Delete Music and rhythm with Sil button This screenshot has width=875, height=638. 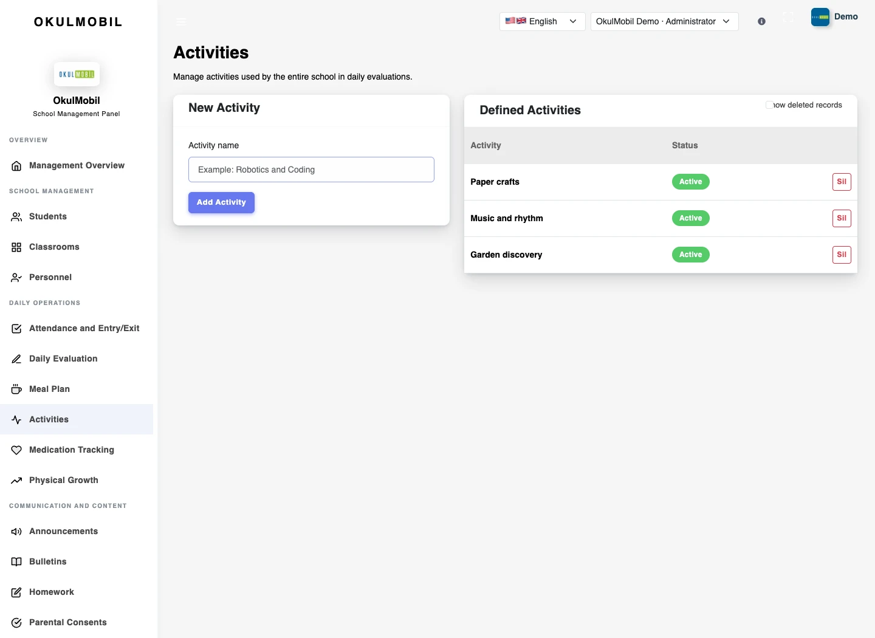pos(842,218)
